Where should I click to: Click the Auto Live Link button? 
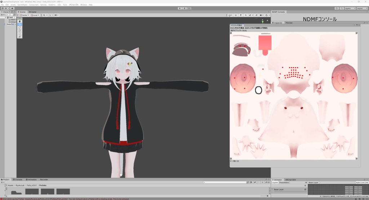(x=362, y=183)
